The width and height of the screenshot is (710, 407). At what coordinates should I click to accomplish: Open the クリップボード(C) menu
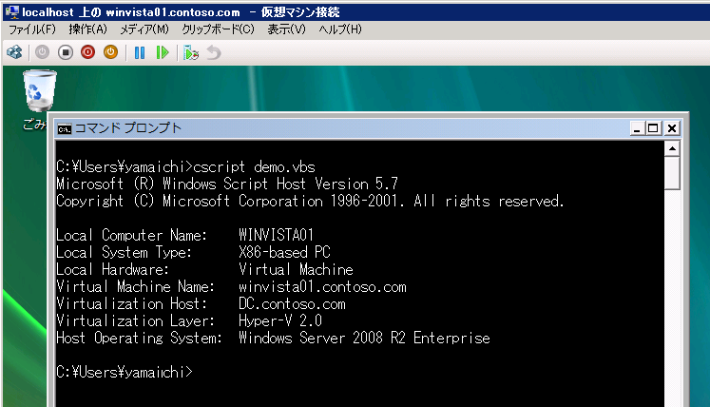point(218,29)
